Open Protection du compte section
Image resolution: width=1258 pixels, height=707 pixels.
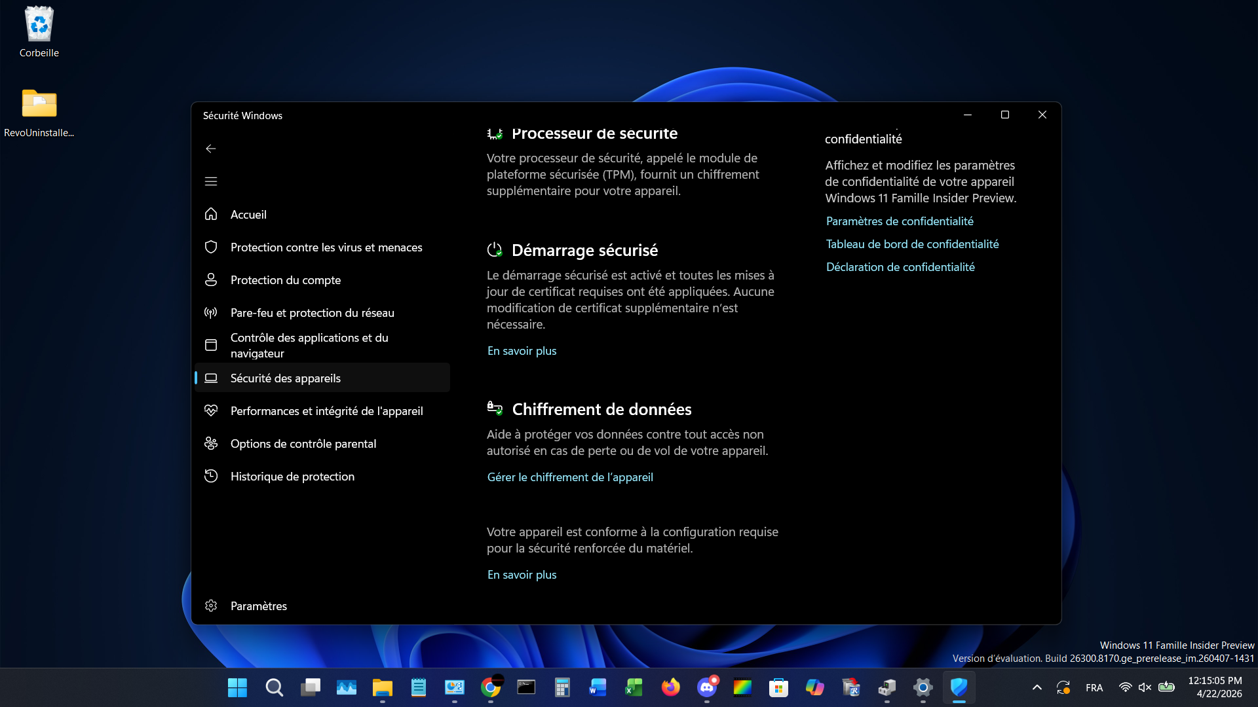[x=286, y=280]
